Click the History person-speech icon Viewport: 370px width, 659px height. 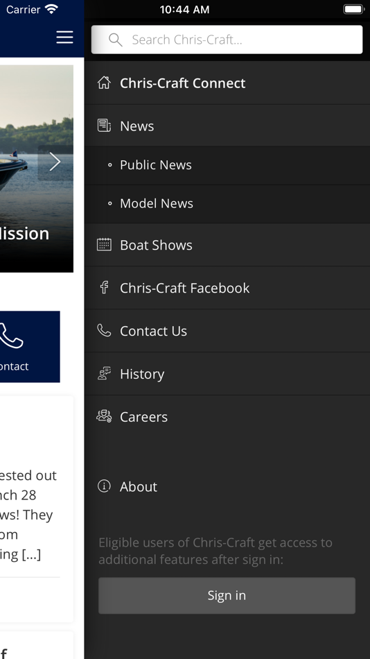coord(104,373)
